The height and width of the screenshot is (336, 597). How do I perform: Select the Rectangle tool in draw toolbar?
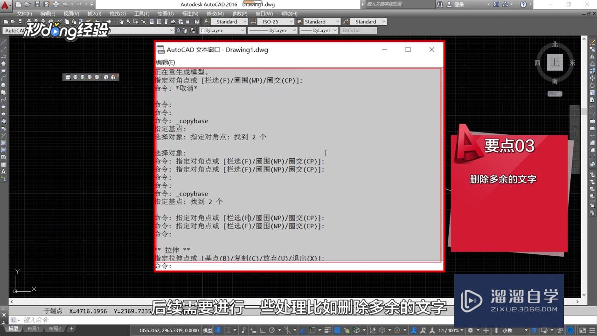tap(4, 70)
